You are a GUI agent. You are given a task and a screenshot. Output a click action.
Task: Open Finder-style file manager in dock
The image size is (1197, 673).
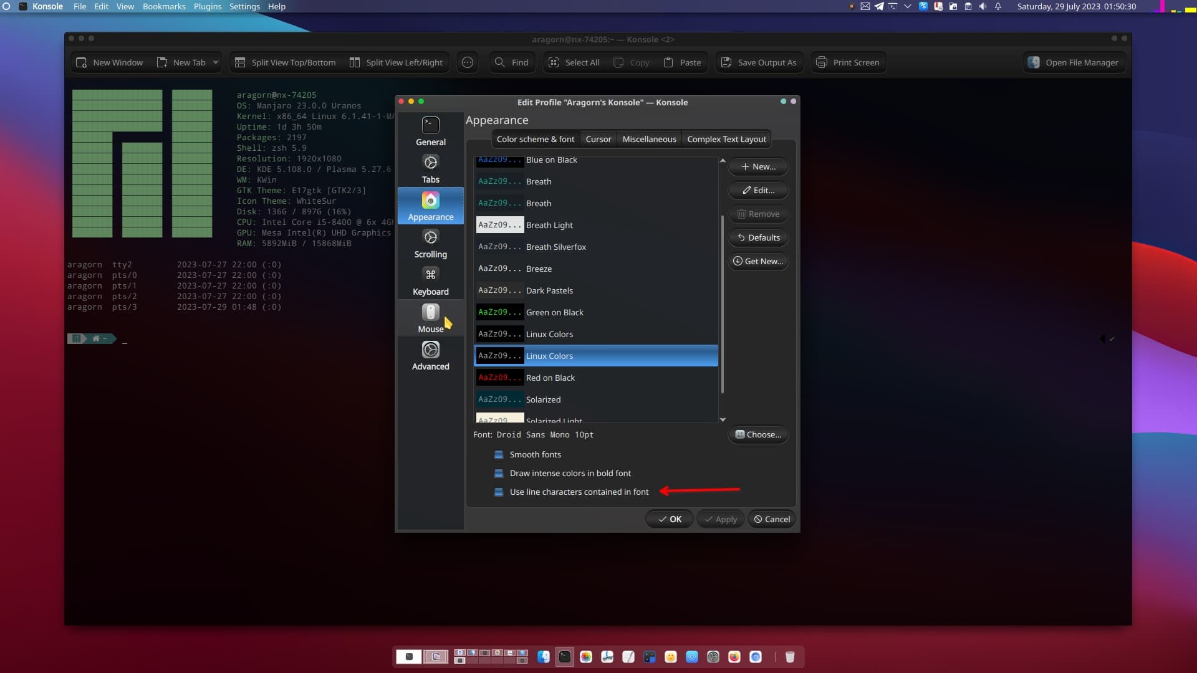point(544,657)
